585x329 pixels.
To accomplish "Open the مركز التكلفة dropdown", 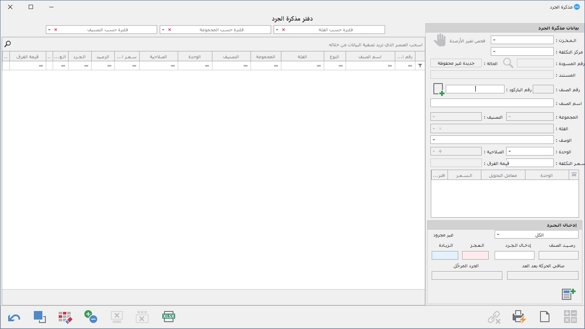I will click(x=494, y=51).
